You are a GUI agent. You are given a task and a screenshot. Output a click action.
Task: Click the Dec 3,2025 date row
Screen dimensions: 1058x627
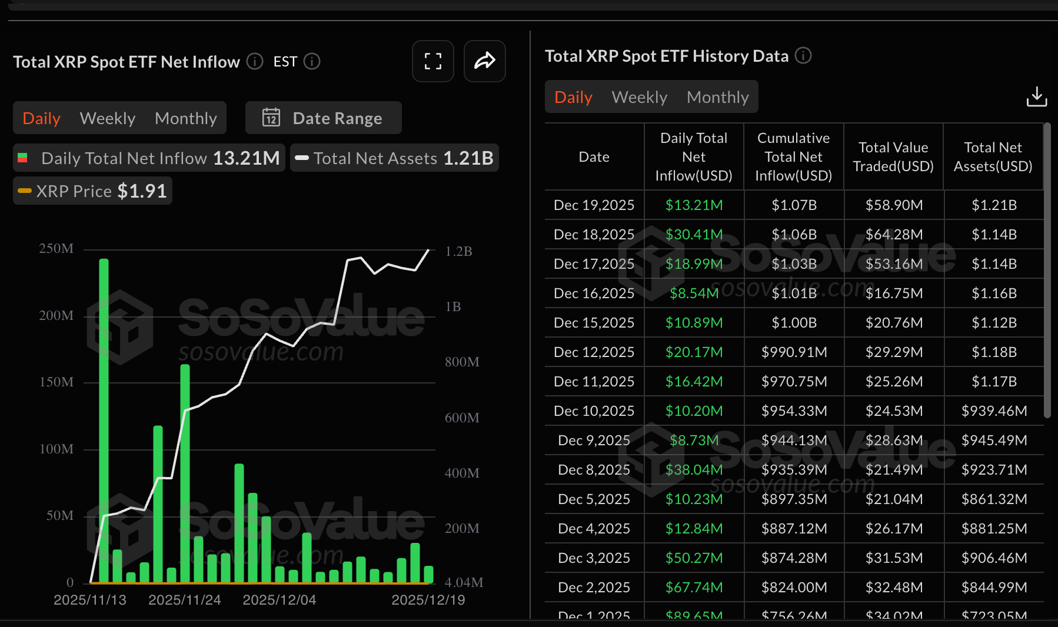[593, 558]
